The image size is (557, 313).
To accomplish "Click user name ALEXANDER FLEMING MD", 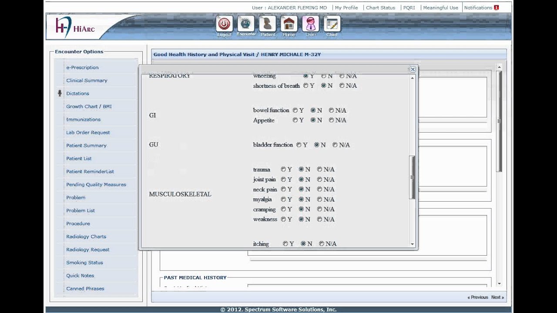I will (297, 7).
